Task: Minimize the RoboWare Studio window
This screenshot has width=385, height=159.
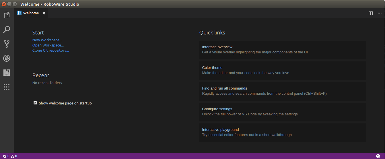Action: [x=9, y=4]
